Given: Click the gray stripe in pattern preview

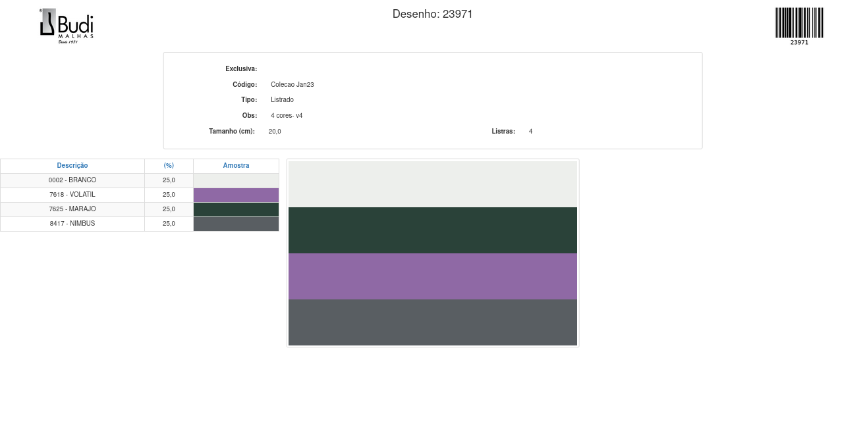Looking at the screenshot, I should tap(433, 322).
